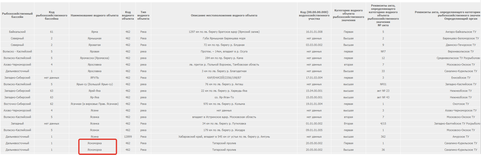Select the water object code '12899'
The width and height of the screenshot is (481, 155).
[128, 137]
